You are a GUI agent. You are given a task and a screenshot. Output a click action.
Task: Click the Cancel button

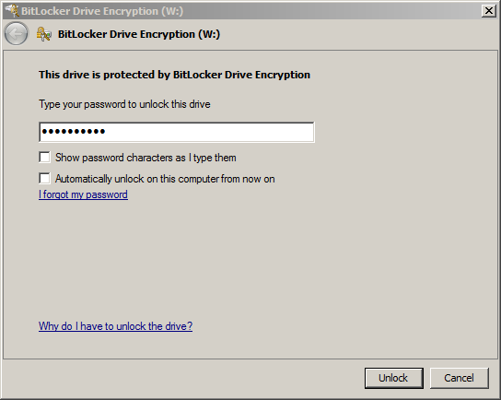coord(459,378)
